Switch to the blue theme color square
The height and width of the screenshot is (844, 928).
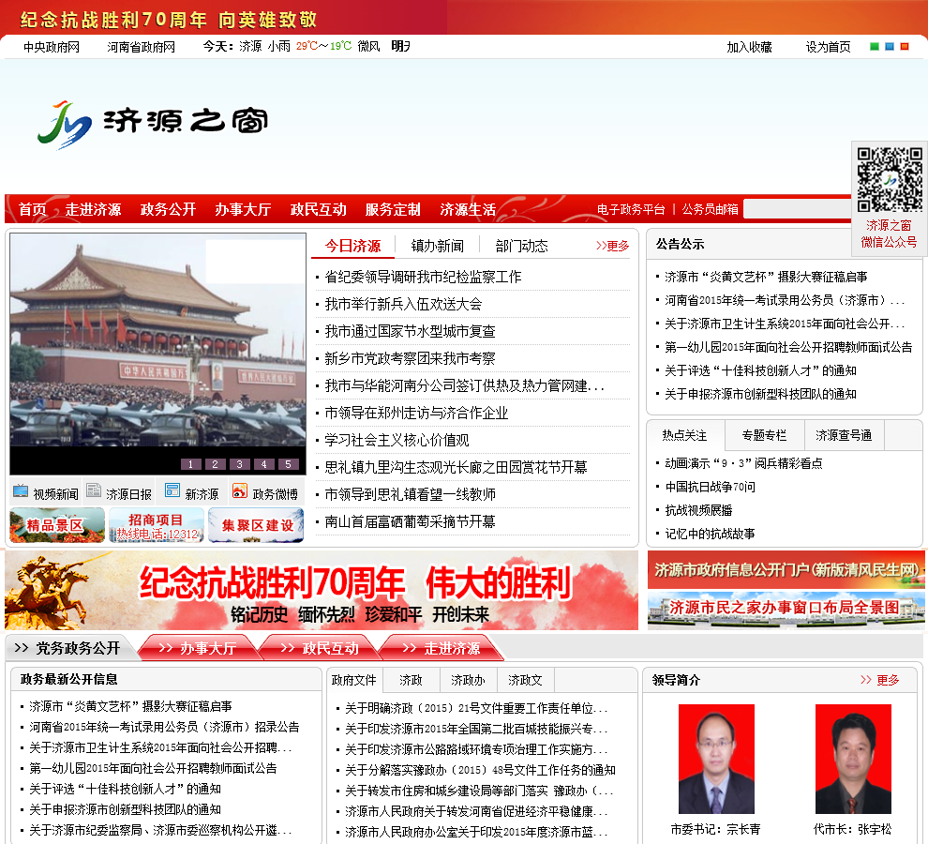(x=890, y=46)
